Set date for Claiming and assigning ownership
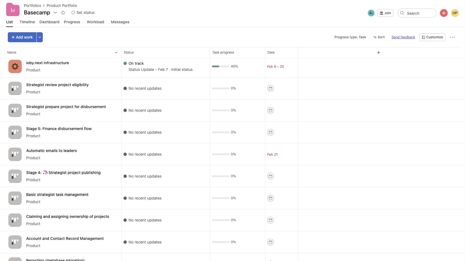 (270, 220)
